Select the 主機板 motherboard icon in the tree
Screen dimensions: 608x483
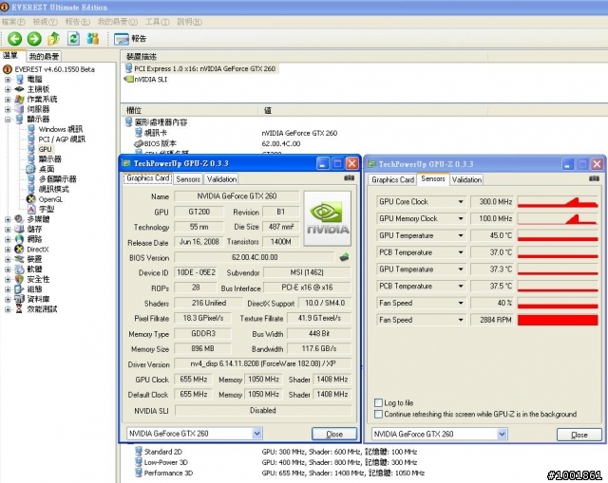19,89
